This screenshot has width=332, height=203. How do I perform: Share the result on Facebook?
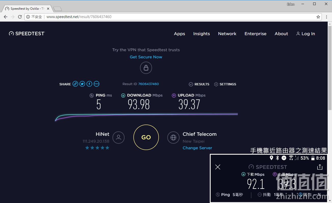pos(89,84)
